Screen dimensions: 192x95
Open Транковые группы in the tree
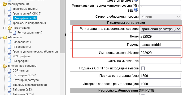coord(25,9)
